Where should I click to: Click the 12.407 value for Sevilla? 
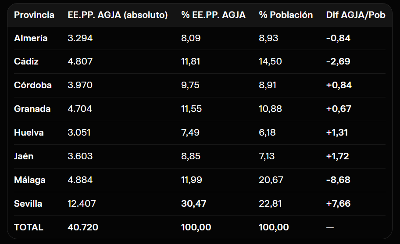pyautogui.click(x=82, y=204)
